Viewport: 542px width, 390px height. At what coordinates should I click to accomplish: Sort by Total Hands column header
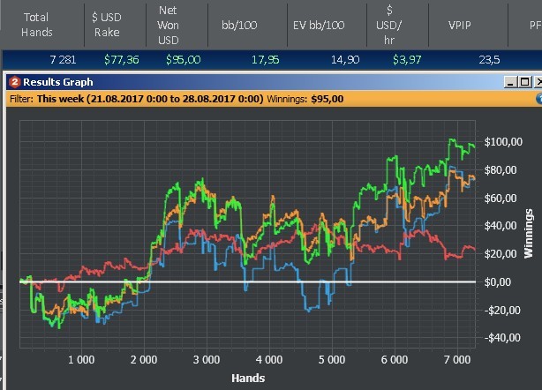[x=37, y=25]
